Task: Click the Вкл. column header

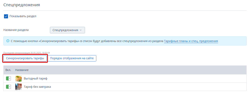Action: coord(8,70)
